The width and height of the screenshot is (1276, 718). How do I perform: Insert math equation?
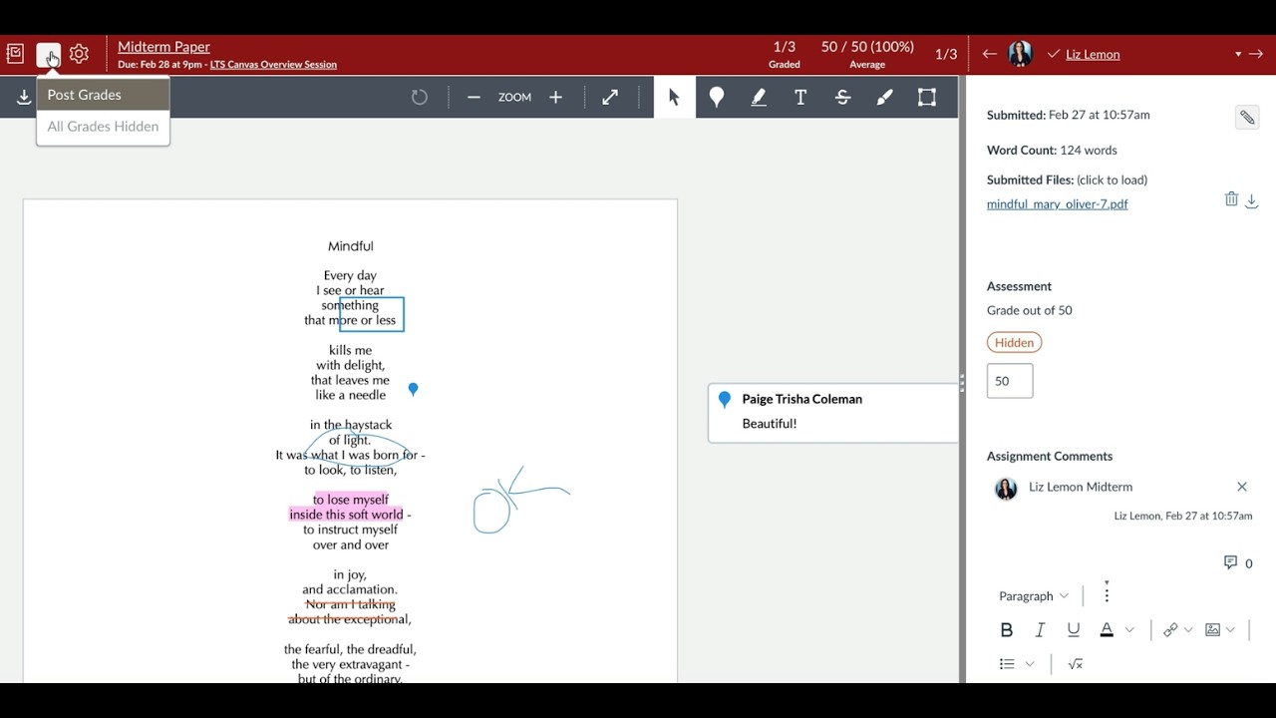[1076, 664]
